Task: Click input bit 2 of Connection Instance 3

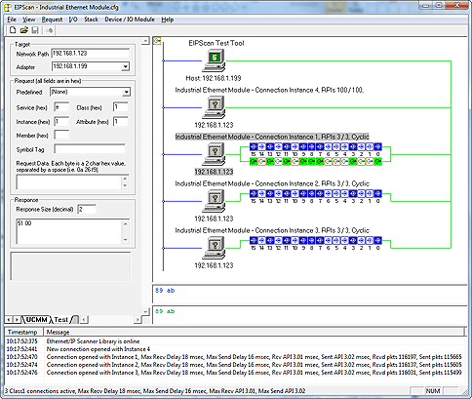Action: click(361, 240)
